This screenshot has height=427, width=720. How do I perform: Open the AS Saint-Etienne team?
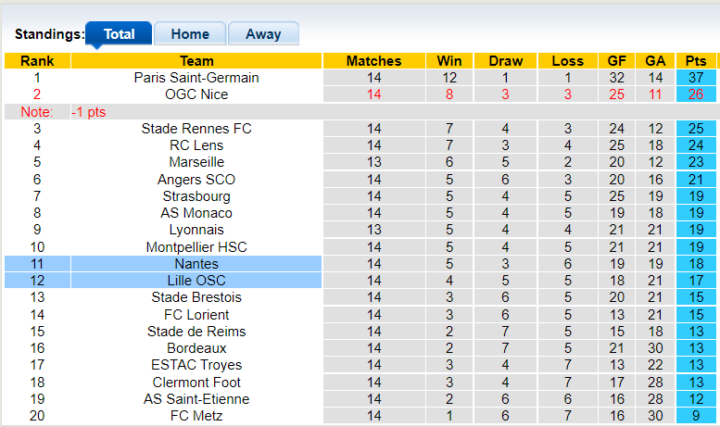point(196,399)
